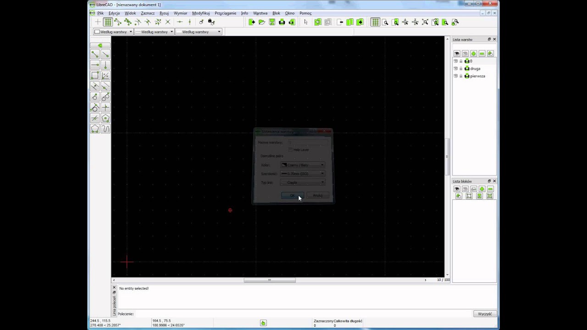This screenshot has height=330, width=587.
Task: Open the line width Według warstwy dropdown
Action: pyautogui.click(x=154, y=32)
